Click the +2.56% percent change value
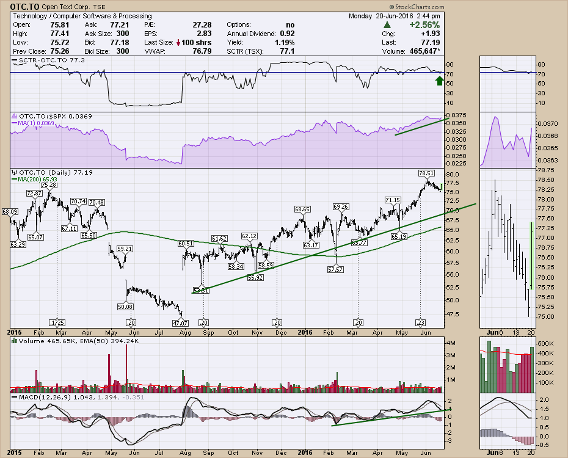Screen dimensions: 568x458 [x=424, y=24]
